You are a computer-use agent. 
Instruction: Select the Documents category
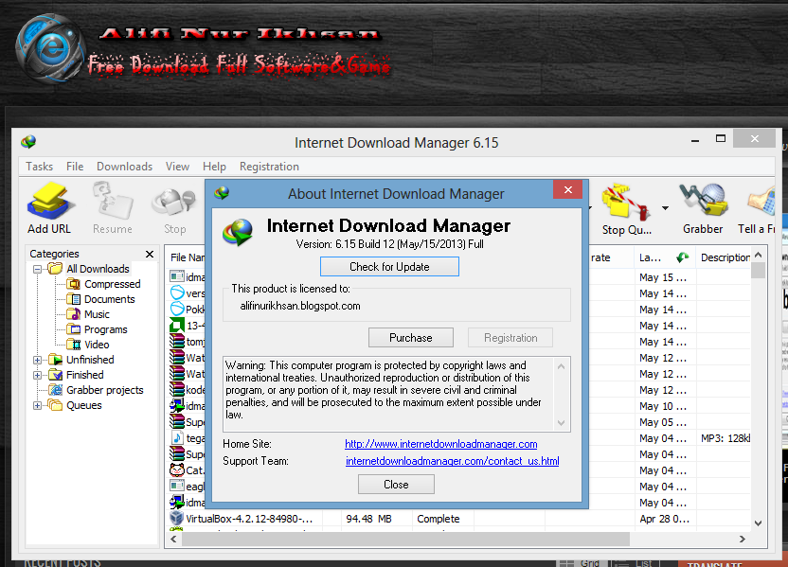(x=101, y=299)
